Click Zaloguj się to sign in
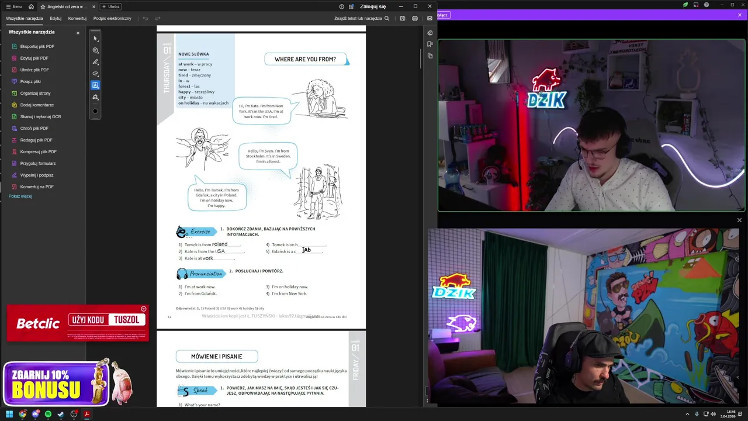748x421 pixels. (x=373, y=6)
